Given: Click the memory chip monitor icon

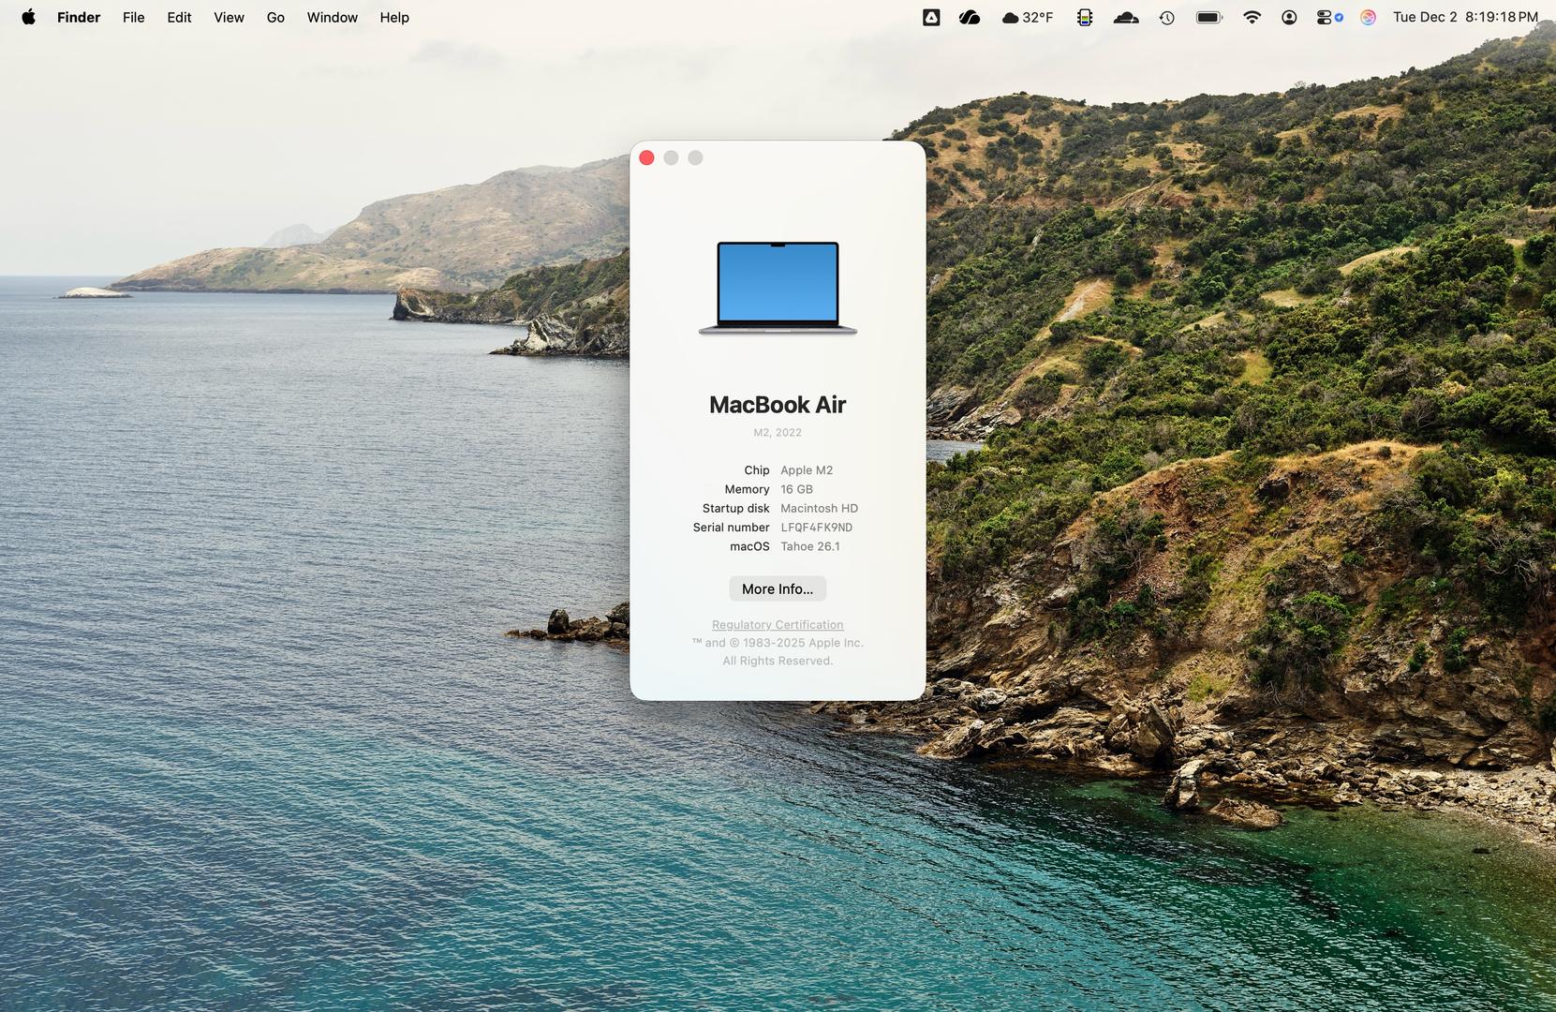Looking at the screenshot, I should click(1085, 17).
